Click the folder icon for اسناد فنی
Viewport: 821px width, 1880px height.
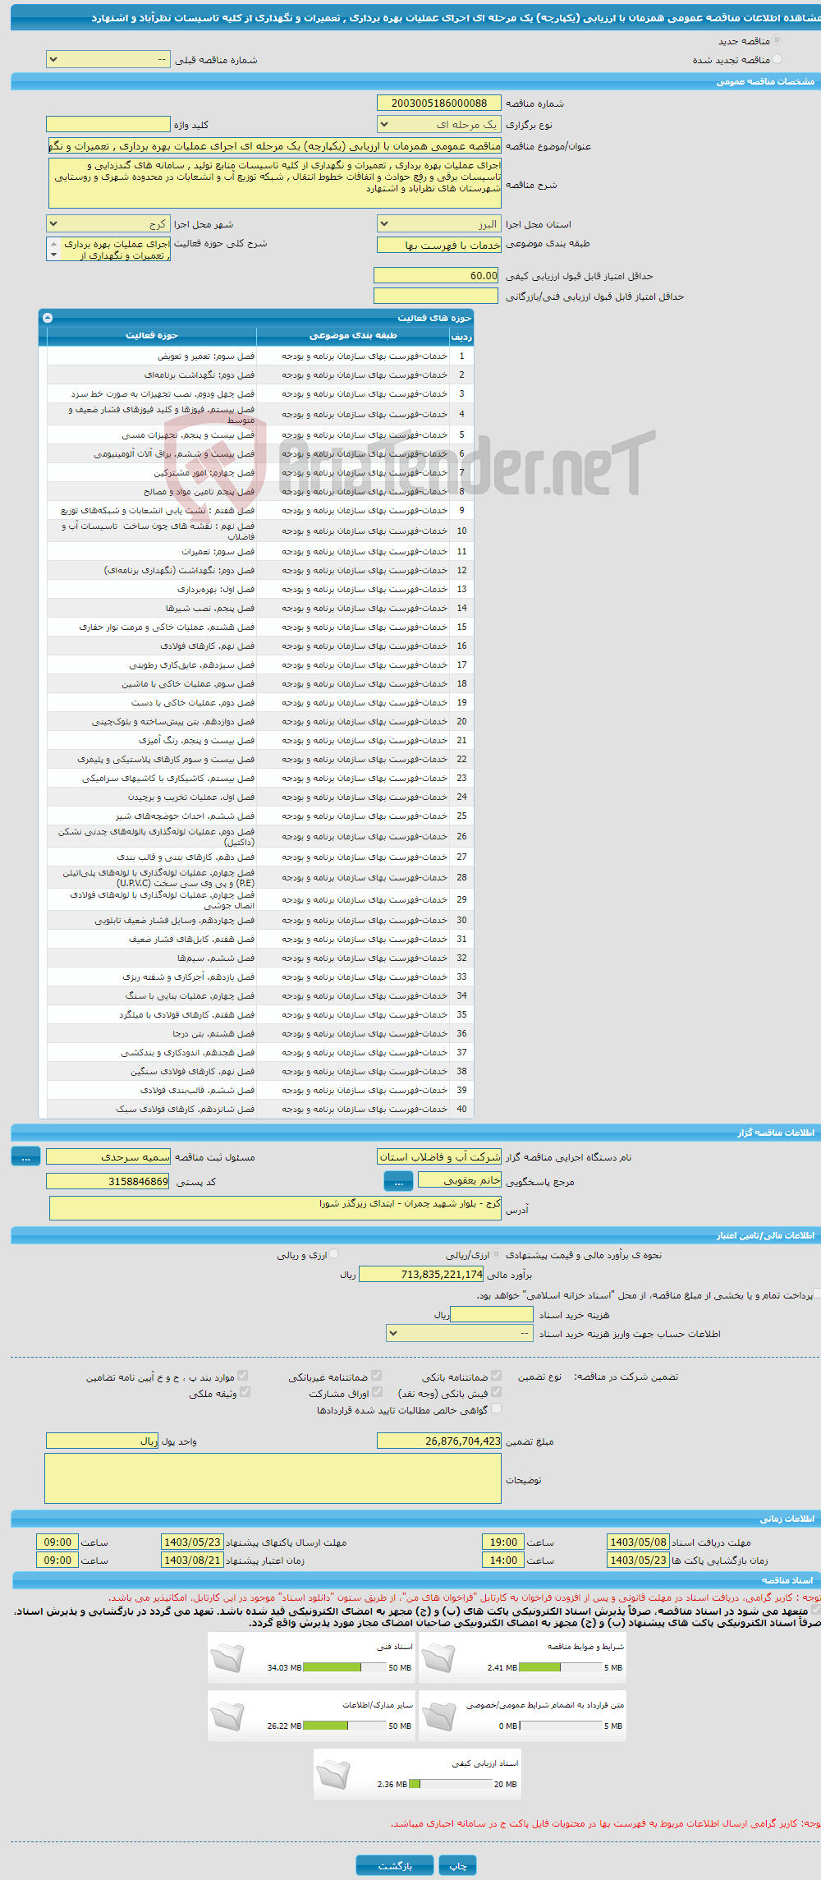[227, 1659]
